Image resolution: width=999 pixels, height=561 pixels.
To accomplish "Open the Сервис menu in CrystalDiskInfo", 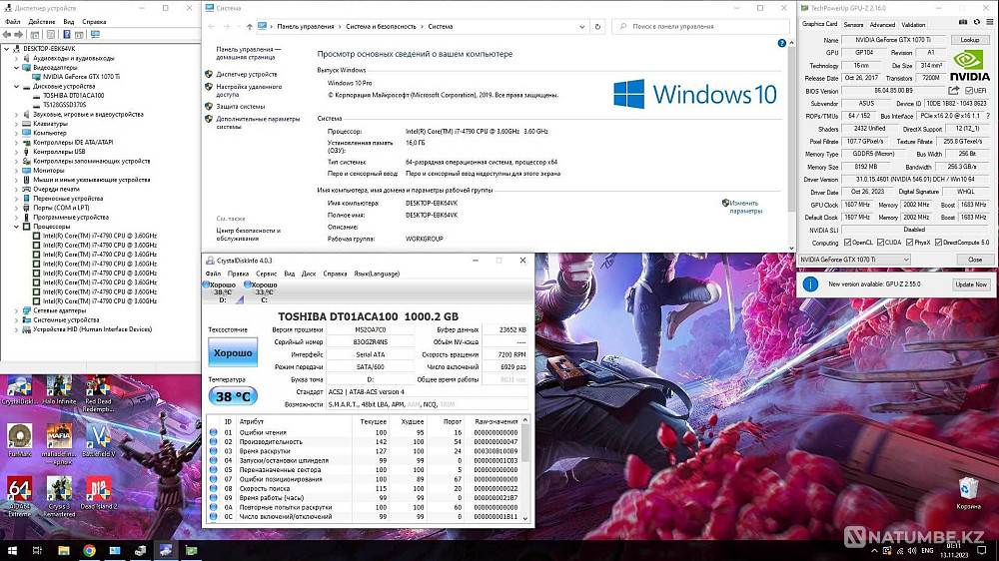I will (x=266, y=274).
